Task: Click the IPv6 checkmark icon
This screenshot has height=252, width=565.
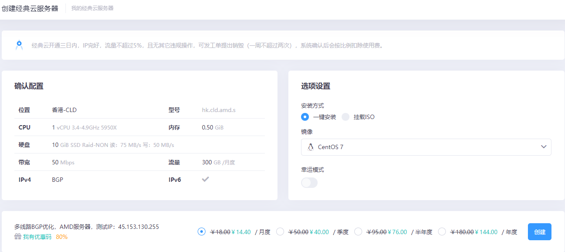Action: (205, 179)
